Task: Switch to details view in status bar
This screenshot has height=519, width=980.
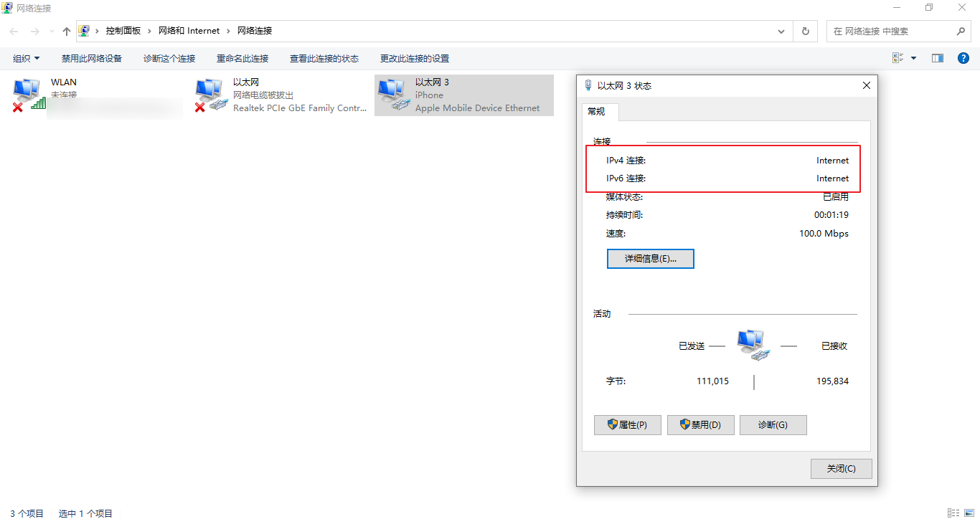Action: (x=953, y=513)
